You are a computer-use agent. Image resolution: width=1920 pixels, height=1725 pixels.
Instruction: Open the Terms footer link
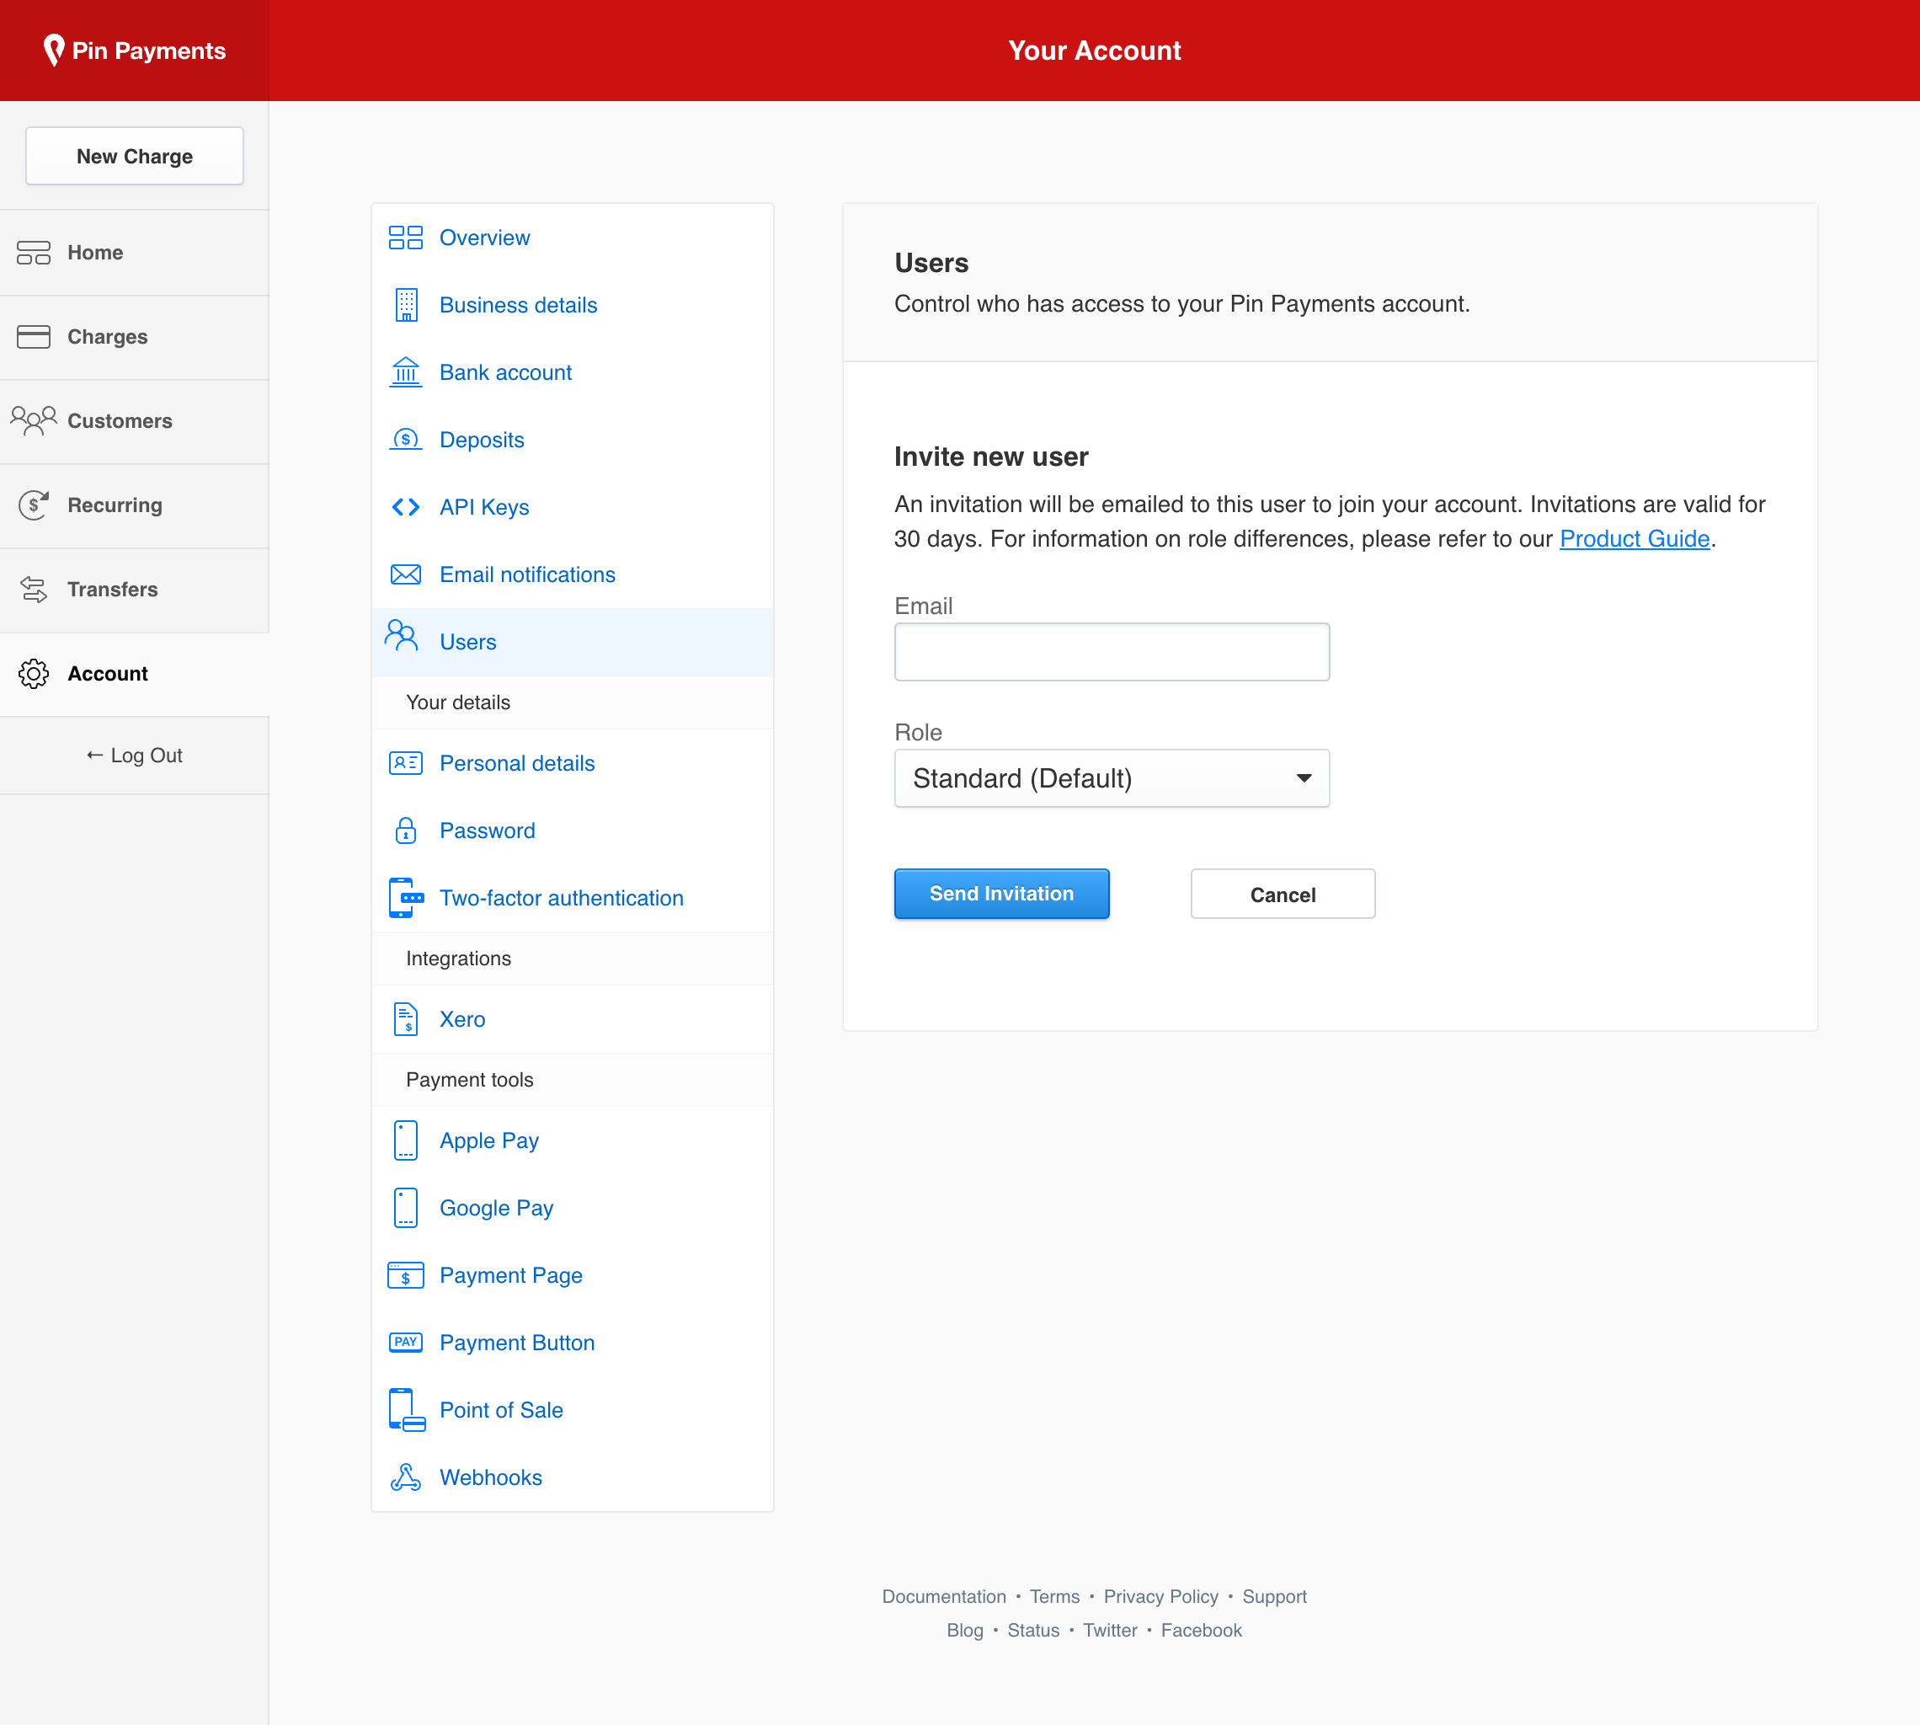[1055, 1596]
